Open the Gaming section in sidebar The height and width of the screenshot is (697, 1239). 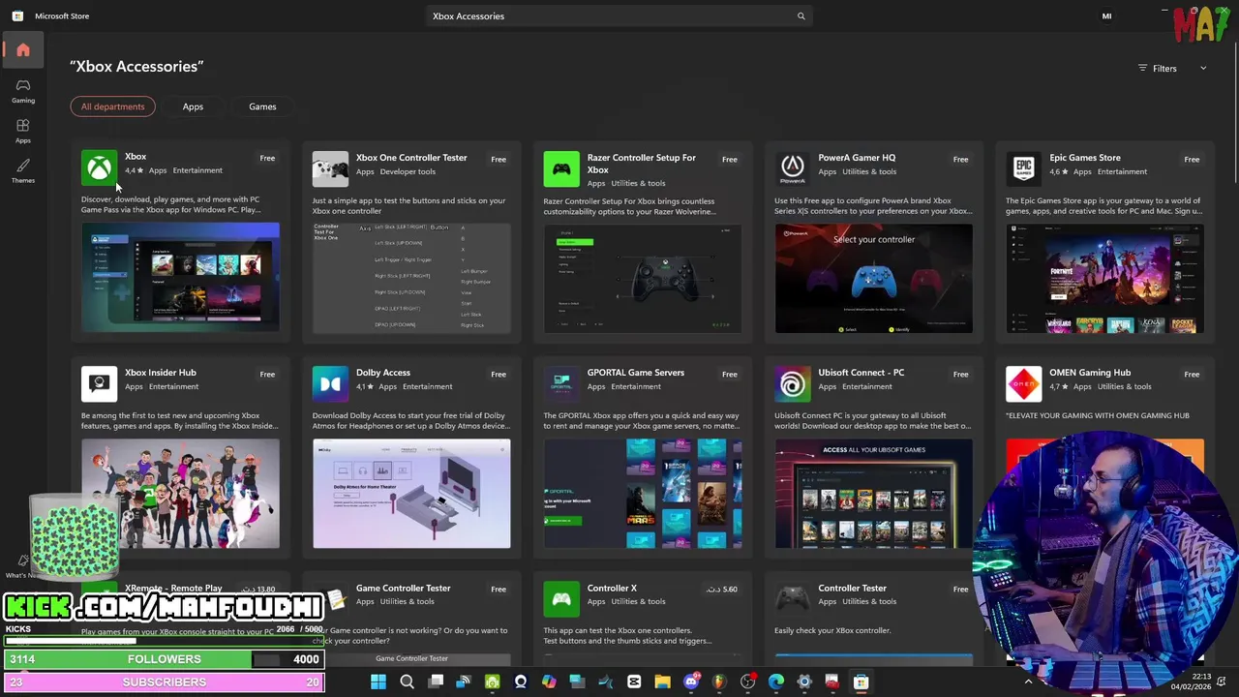22,91
